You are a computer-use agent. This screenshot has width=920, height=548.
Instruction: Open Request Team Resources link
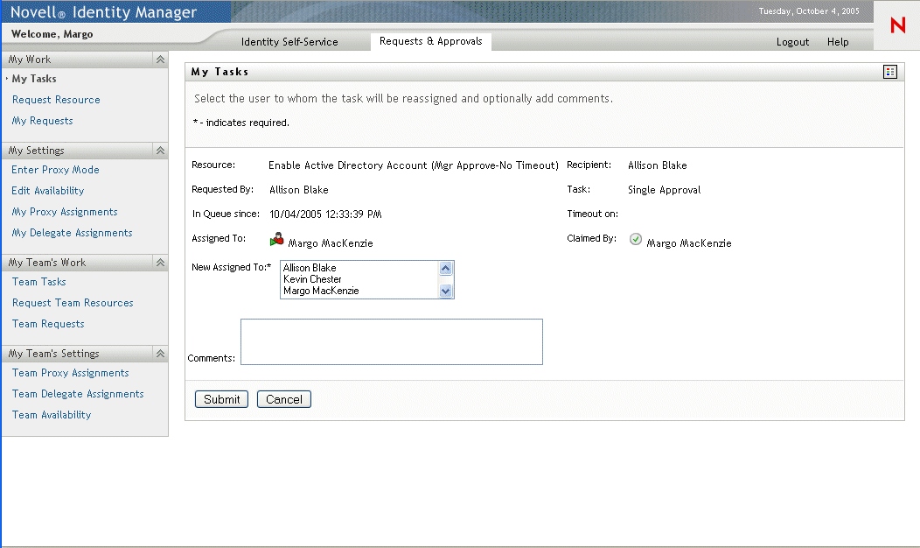pyautogui.click(x=73, y=303)
